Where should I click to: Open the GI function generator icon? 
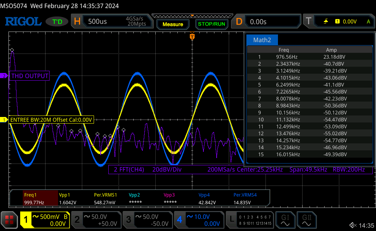(x=285, y=220)
